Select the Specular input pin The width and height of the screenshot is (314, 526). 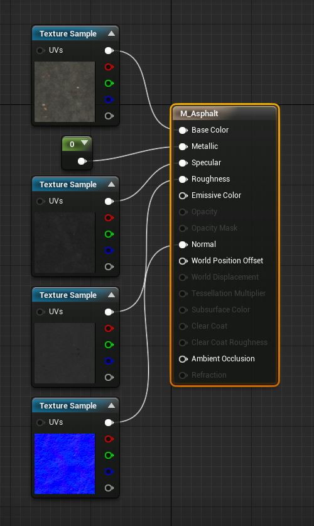click(183, 163)
